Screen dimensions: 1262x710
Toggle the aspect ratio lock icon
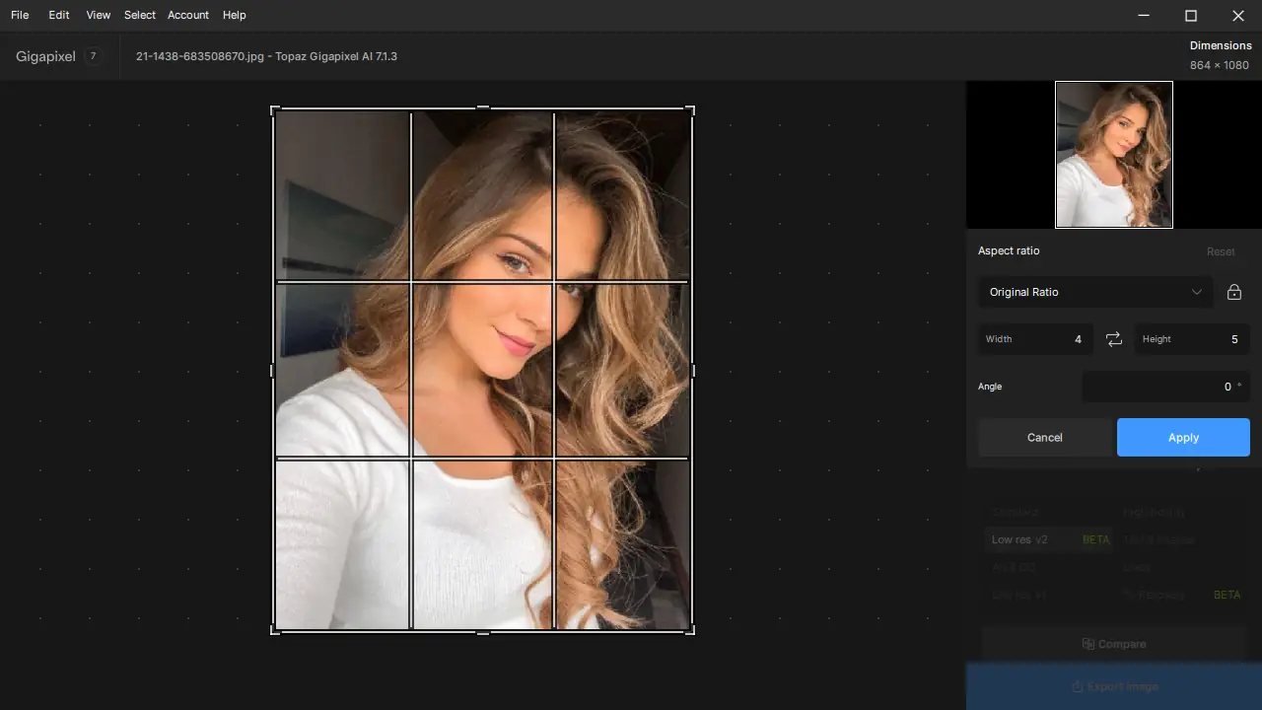tap(1233, 292)
